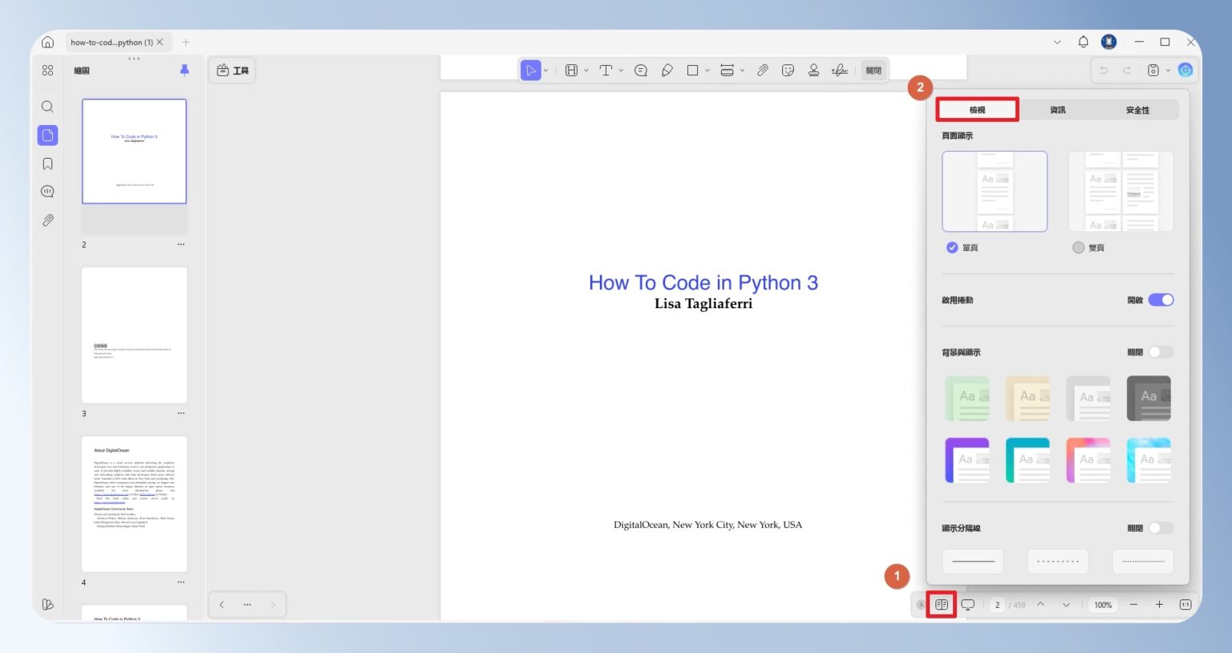Select the sticker tool in toolbar

point(788,71)
